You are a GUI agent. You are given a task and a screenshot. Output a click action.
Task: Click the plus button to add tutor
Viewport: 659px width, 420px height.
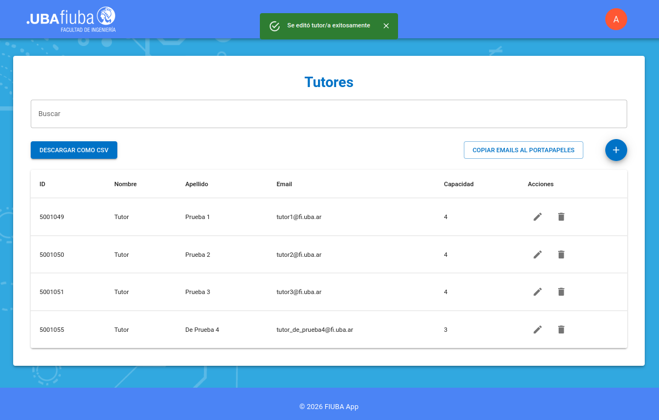click(616, 150)
